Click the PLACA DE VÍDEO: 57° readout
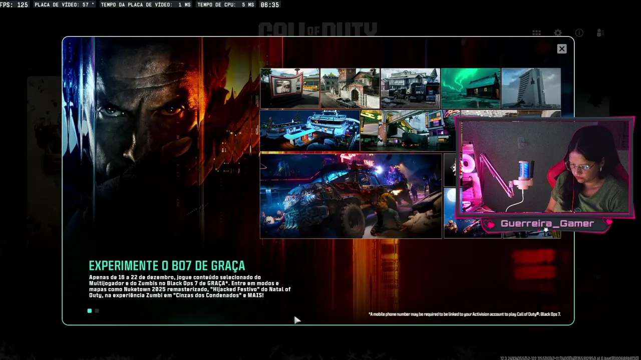The height and width of the screenshot is (360, 641). [64, 4]
